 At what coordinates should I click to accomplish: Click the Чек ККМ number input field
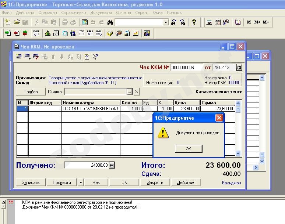tap(187, 68)
